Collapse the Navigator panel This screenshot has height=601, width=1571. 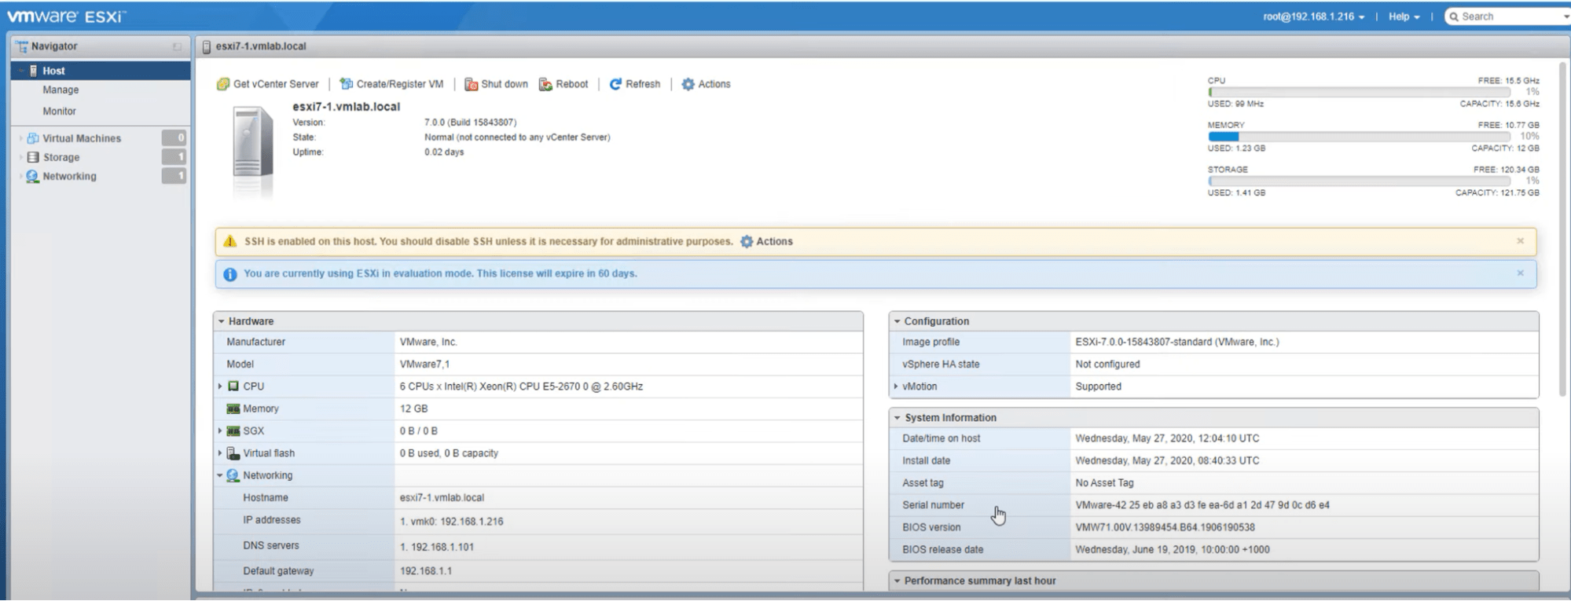click(x=177, y=47)
